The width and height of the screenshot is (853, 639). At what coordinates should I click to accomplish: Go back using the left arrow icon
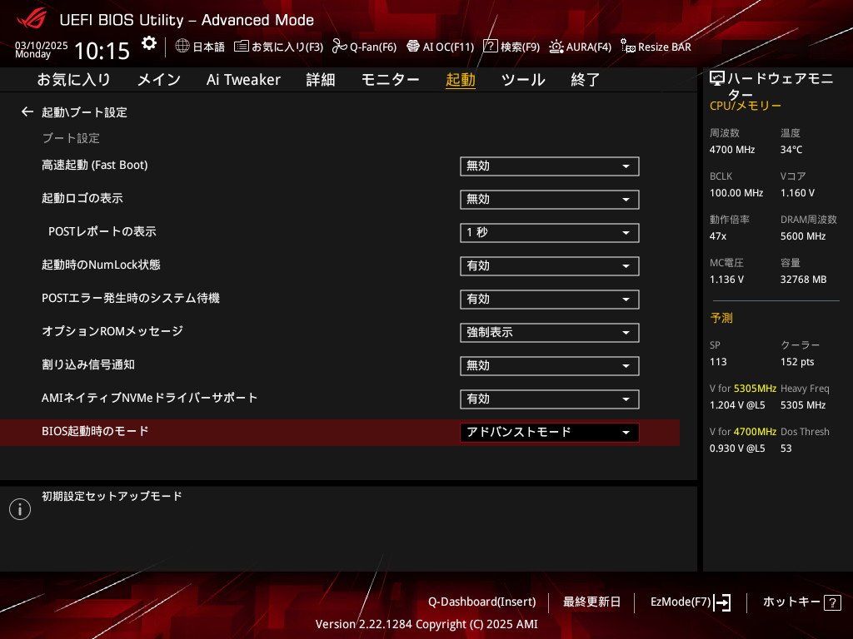(x=27, y=112)
